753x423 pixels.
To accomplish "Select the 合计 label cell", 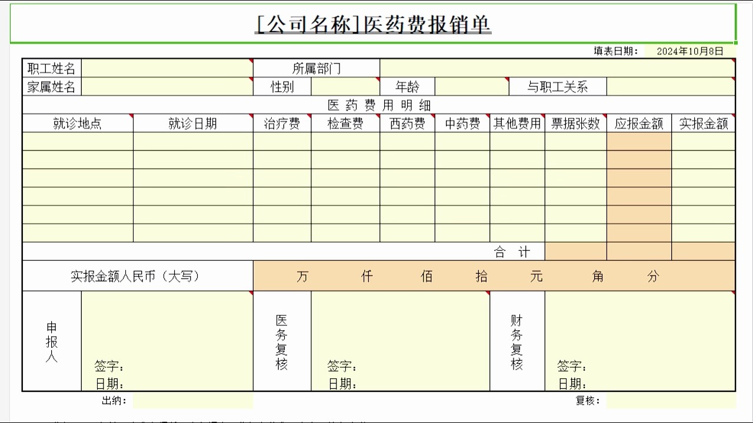I will 284,251.
